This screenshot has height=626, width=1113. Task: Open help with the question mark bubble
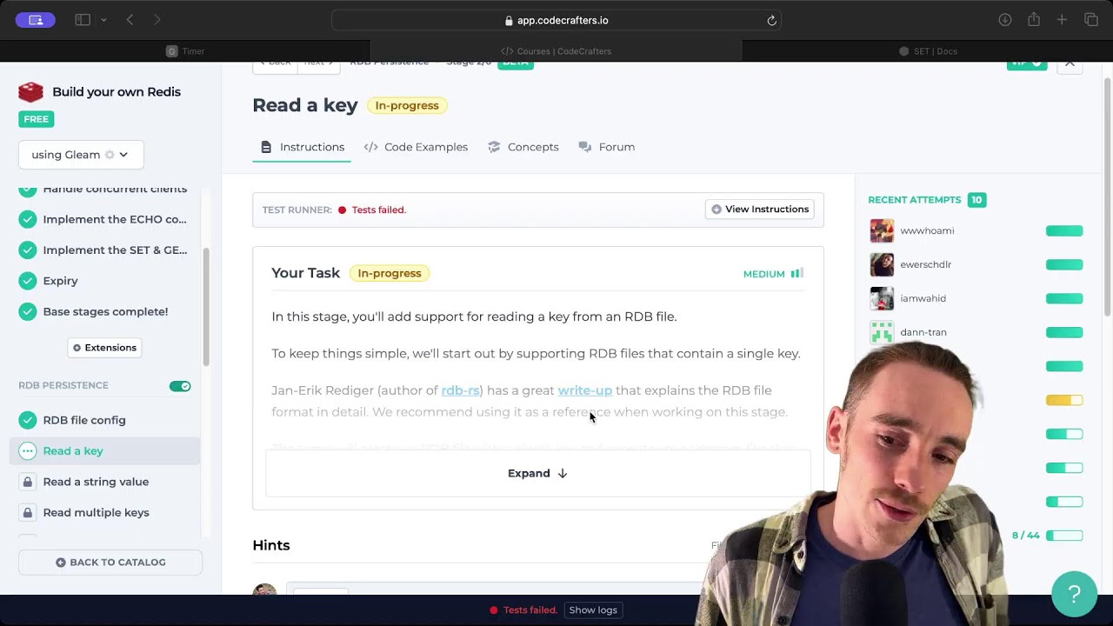coord(1074,594)
